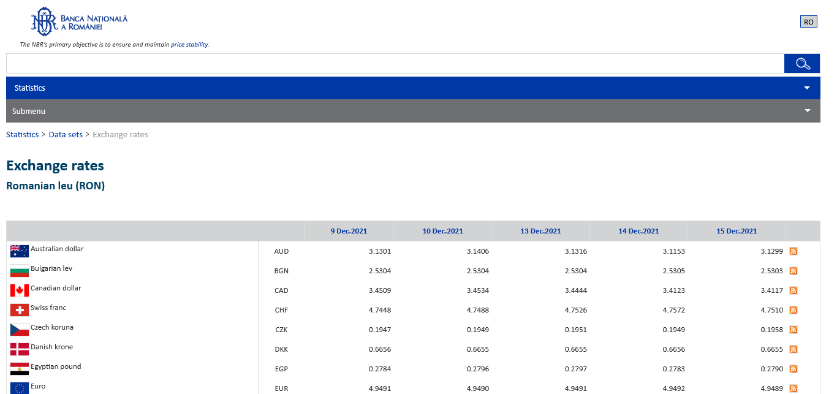837x394 pixels.
Task: Click the 13 Dec.2021 column header
Action: click(540, 231)
